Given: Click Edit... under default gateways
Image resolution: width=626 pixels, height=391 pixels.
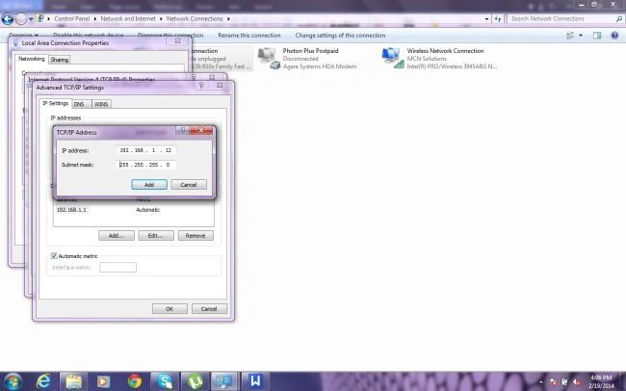Looking at the screenshot, I should click(x=156, y=236).
